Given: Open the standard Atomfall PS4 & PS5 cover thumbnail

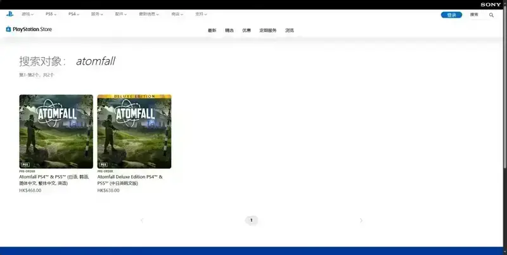Looking at the screenshot, I should pos(56,131).
